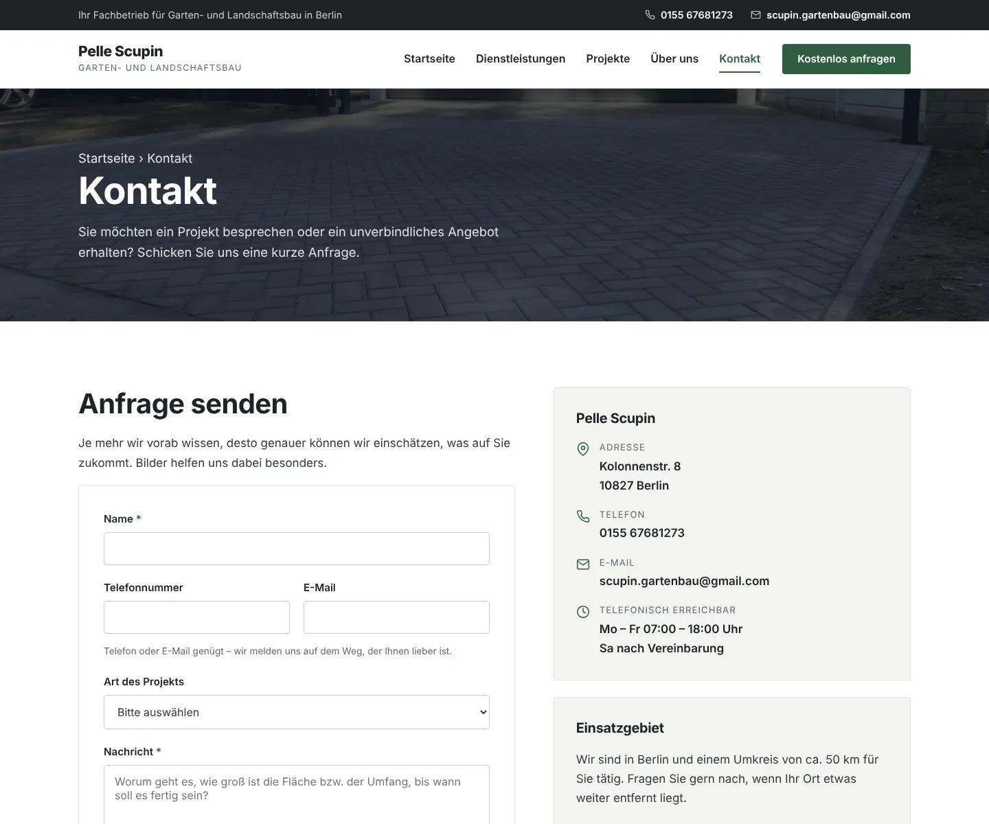Click the Einsatzgebiet heading

coord(620,728)
